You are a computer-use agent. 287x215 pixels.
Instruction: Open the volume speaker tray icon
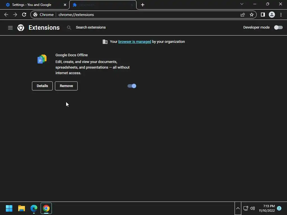pos(253,208)
